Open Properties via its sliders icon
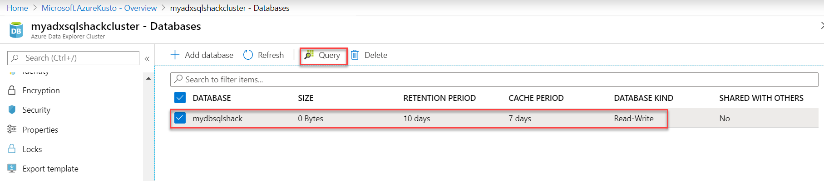Image resolution: width=824 pixels, height=181 pixels. pyautogui.click(x=12, y=129)
